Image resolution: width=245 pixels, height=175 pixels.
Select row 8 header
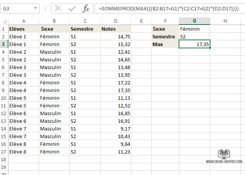pos(4,83)
